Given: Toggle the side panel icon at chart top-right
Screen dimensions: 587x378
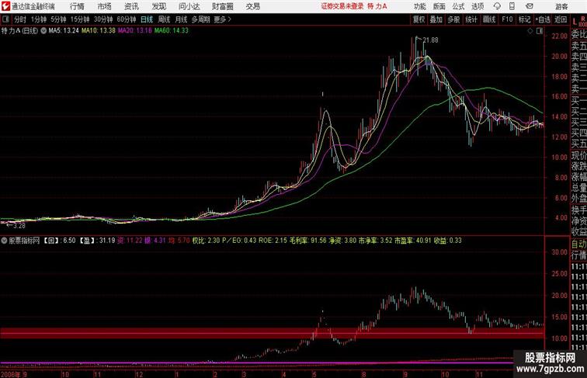Looking at the screenshot, I should 540,31.
